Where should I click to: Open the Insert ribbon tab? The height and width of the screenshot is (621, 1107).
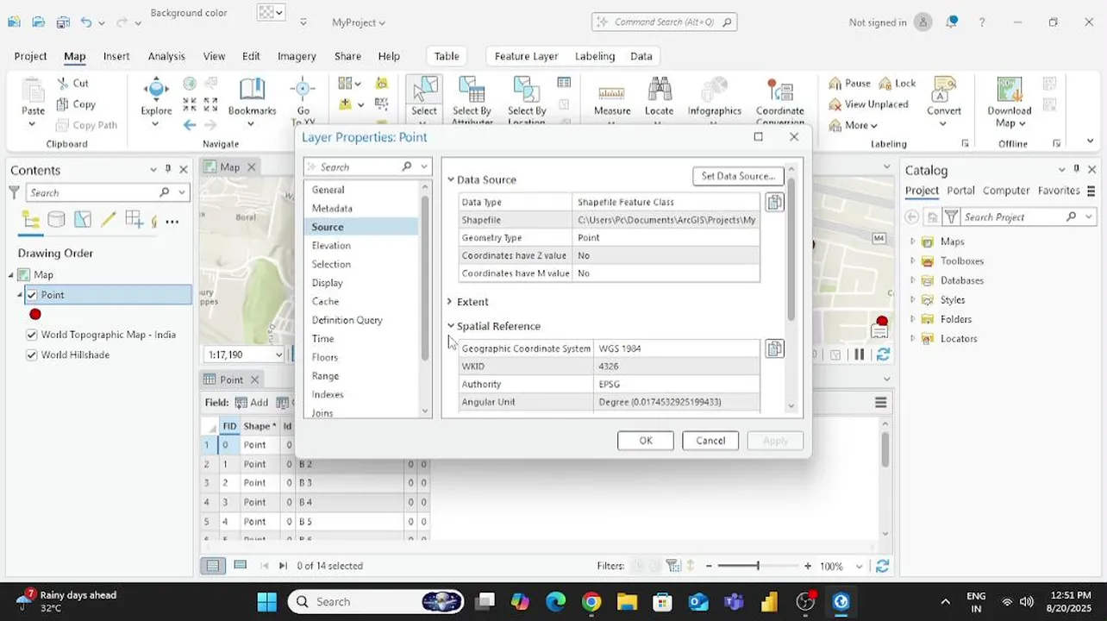(x=116, y=56)
